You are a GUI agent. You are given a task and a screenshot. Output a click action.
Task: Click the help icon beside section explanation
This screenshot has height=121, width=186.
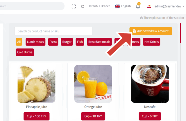click(x=142, y=18)
